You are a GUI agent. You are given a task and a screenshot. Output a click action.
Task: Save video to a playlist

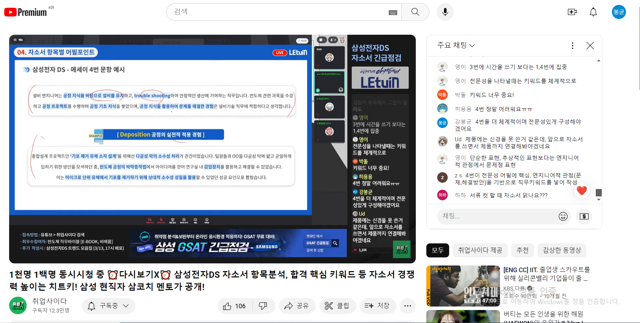pyautogui.click(x=377, y=306)
